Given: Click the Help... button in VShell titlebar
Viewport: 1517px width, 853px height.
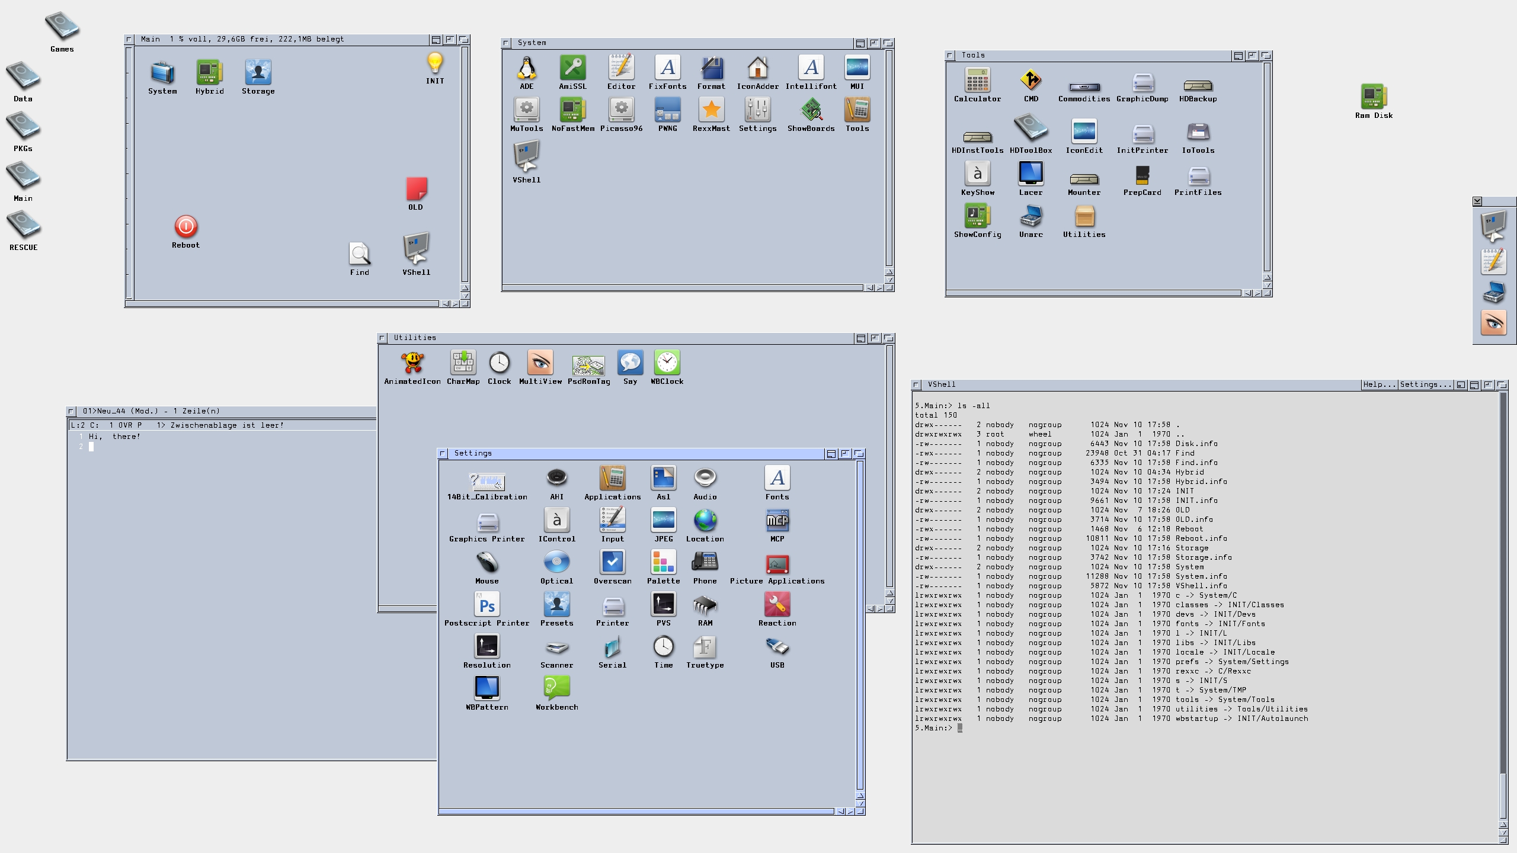Looking at the screenshot, I should click(x=1379, y=384).
